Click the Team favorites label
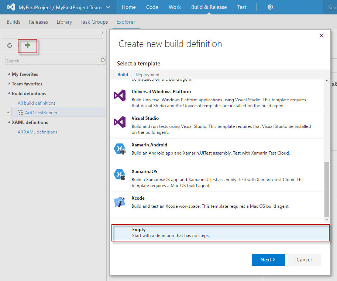The image size is (337, 281). [27, 84]
